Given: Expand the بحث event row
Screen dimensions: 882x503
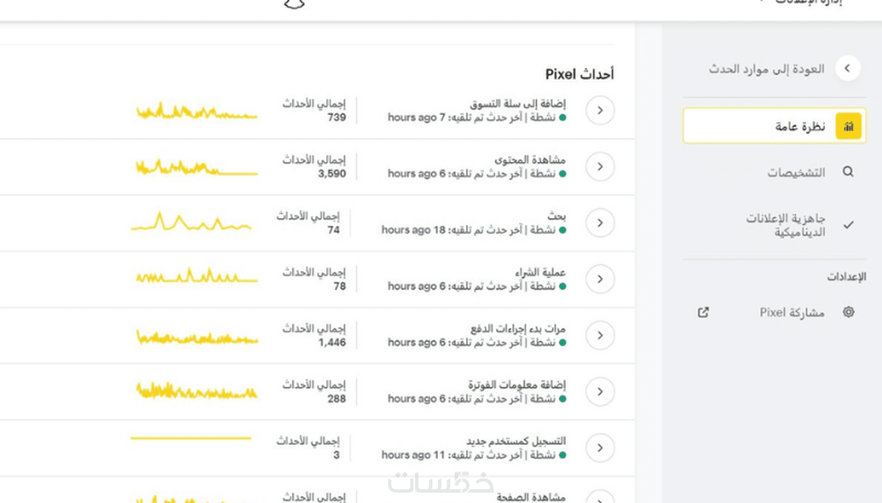Looking at the screenshot, I should pyautogui.click(x=600, y=223).
